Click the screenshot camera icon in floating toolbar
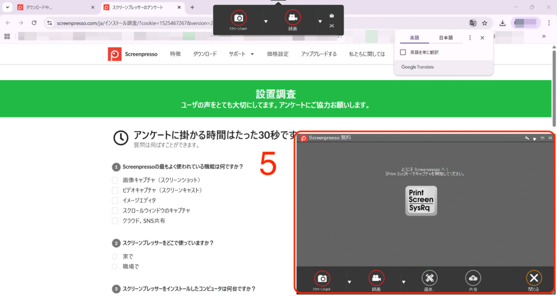The height and width of the screenshot is (296, 557). click(238, 18)
